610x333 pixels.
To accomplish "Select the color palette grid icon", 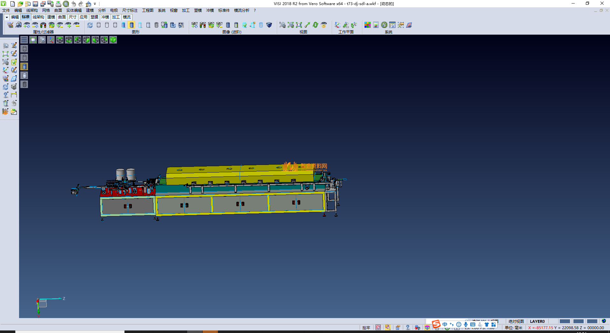I will click(368, 25).
